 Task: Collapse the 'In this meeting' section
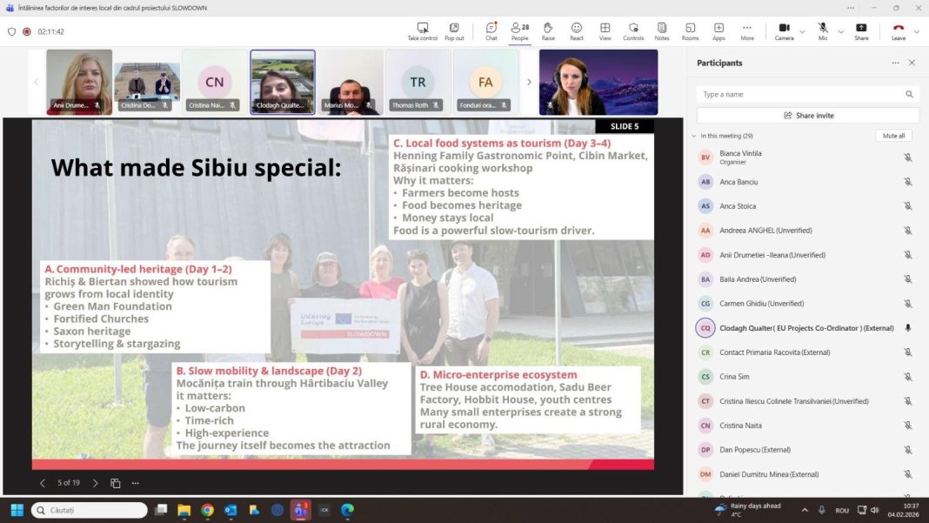pos(694,136)
